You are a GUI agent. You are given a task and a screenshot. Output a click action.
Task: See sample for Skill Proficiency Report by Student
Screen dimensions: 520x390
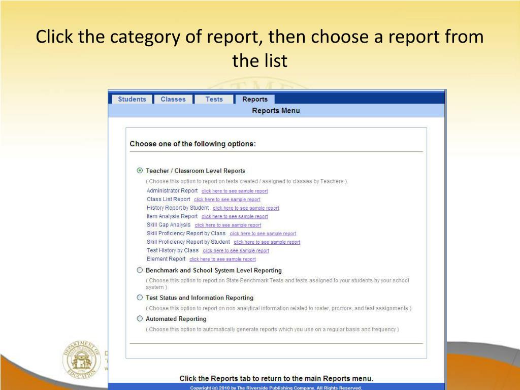coord(267,242)
